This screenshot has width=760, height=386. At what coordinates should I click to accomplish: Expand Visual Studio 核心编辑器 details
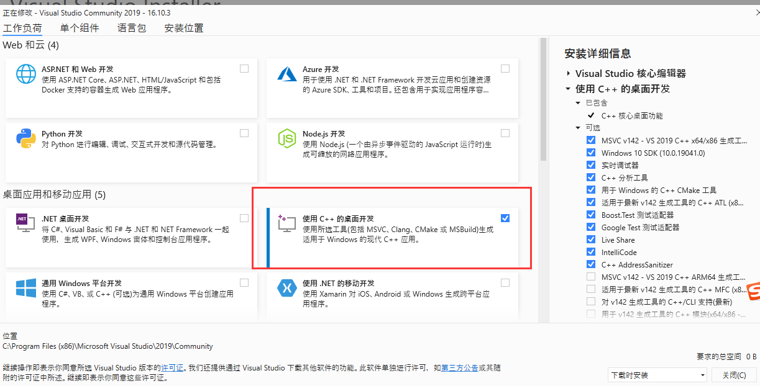[569, 73]
